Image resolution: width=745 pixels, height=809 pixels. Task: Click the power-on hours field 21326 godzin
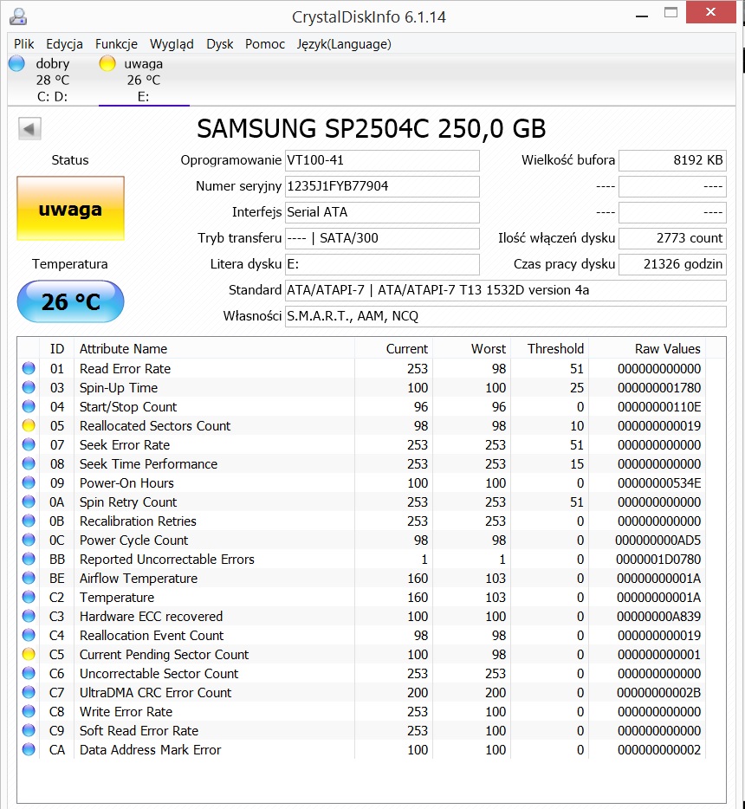[672, 264]
